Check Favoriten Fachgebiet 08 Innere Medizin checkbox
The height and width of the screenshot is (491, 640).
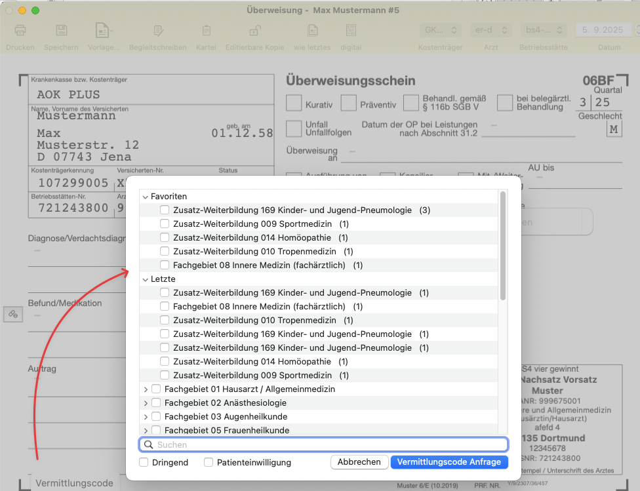coord(165,265)
